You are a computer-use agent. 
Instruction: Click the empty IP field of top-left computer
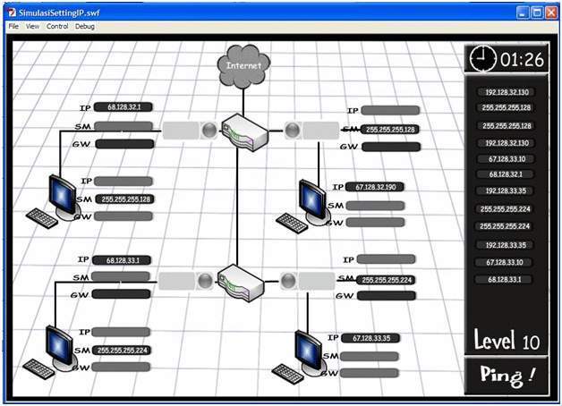[x=123, y=182]
